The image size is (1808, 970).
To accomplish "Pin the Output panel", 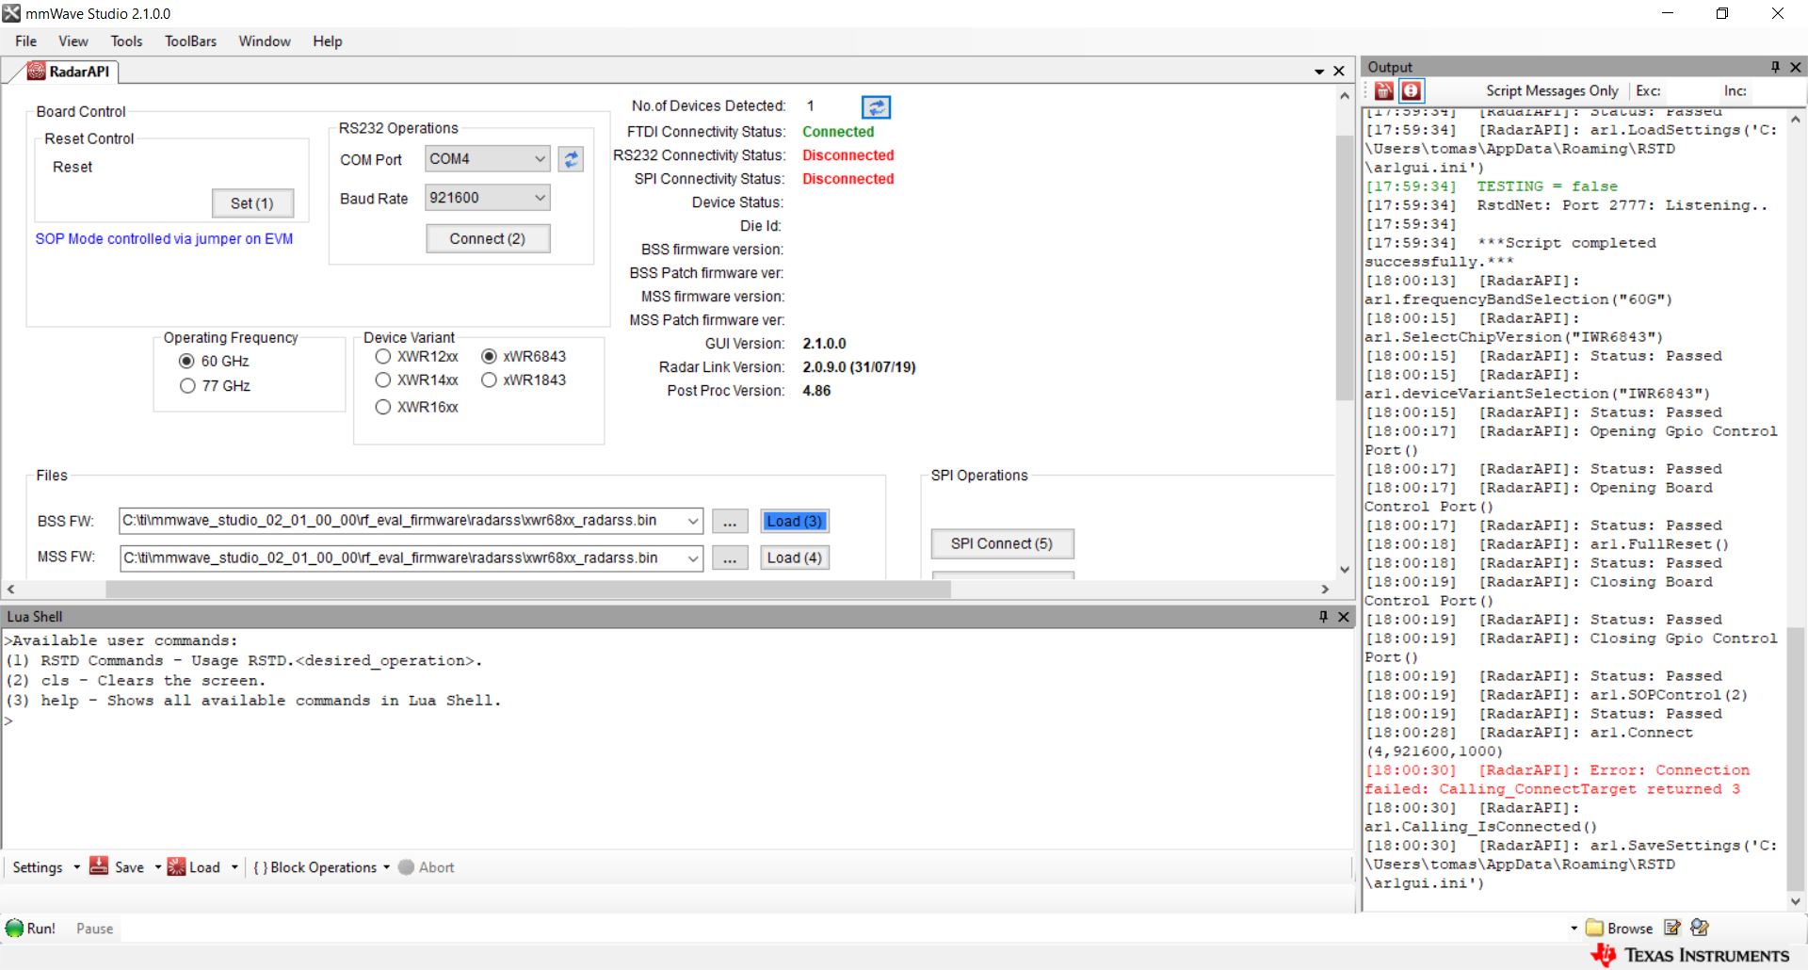I will (x=1775, y=67).
